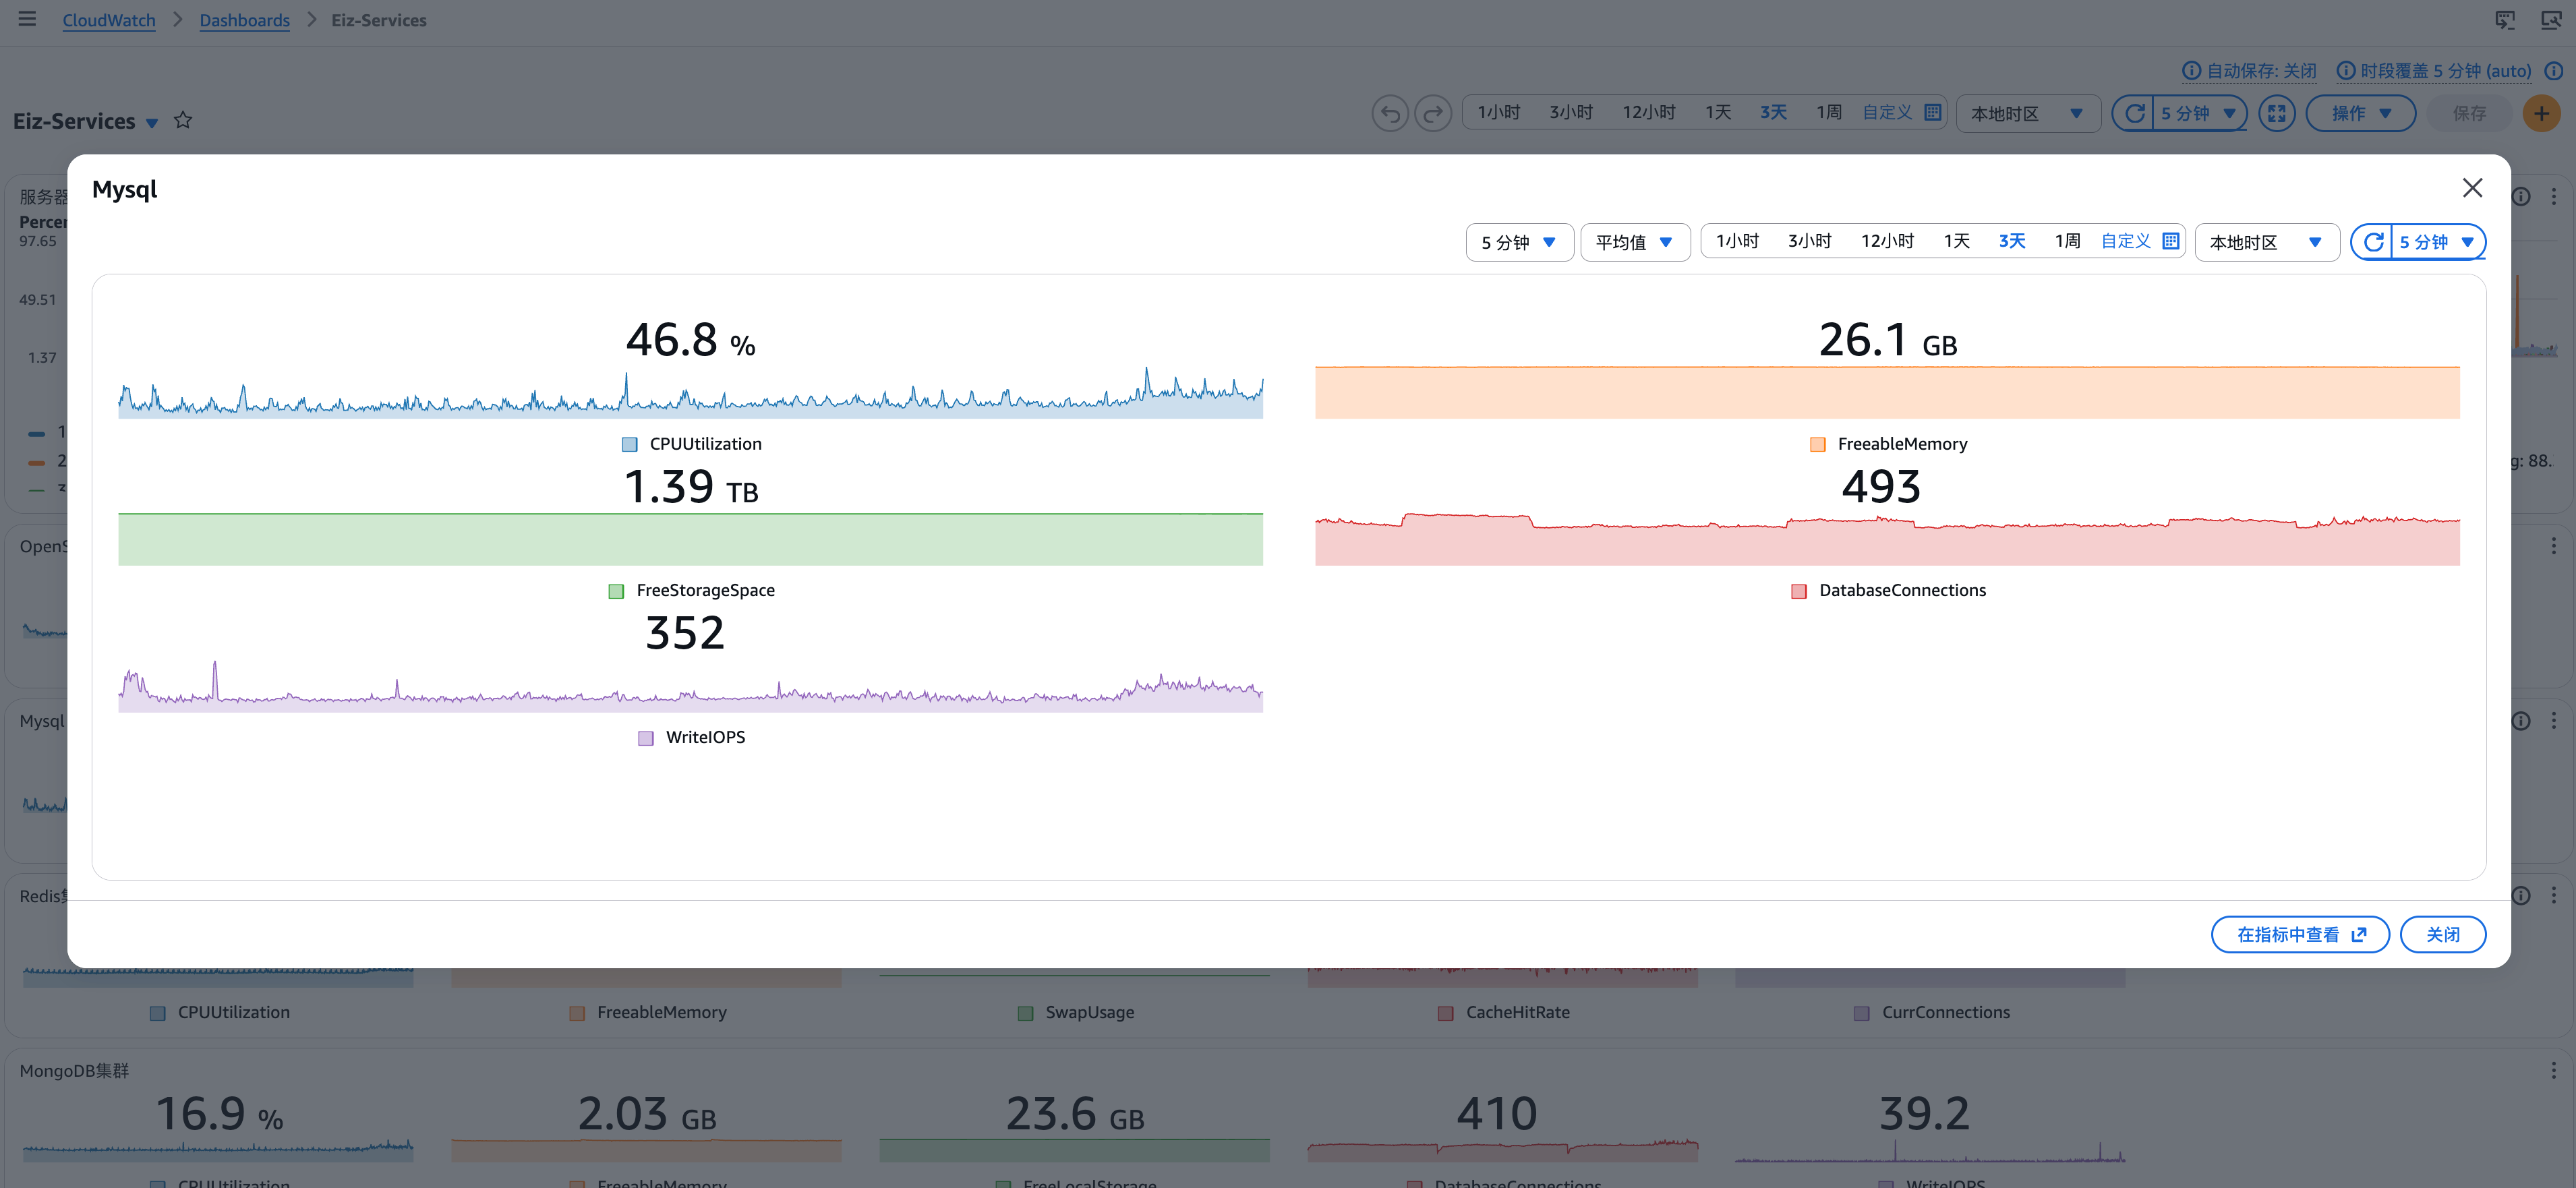Click the 493 connections value
This screenshot has height=1188, width=2576.
point(1881,487)
